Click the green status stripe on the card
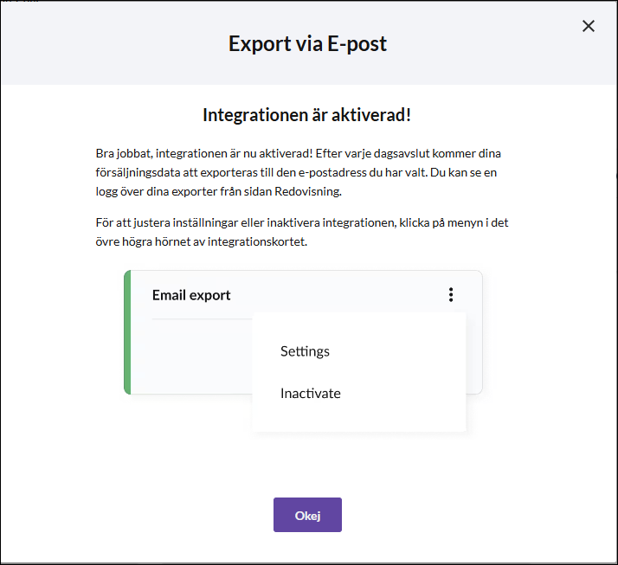 [127, 332]
